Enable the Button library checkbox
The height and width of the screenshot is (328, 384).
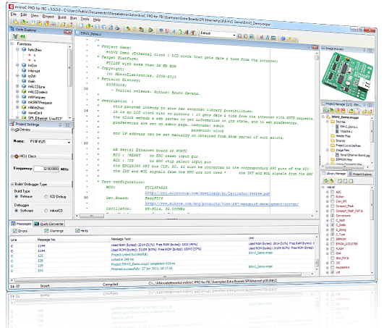click(333, 196)
